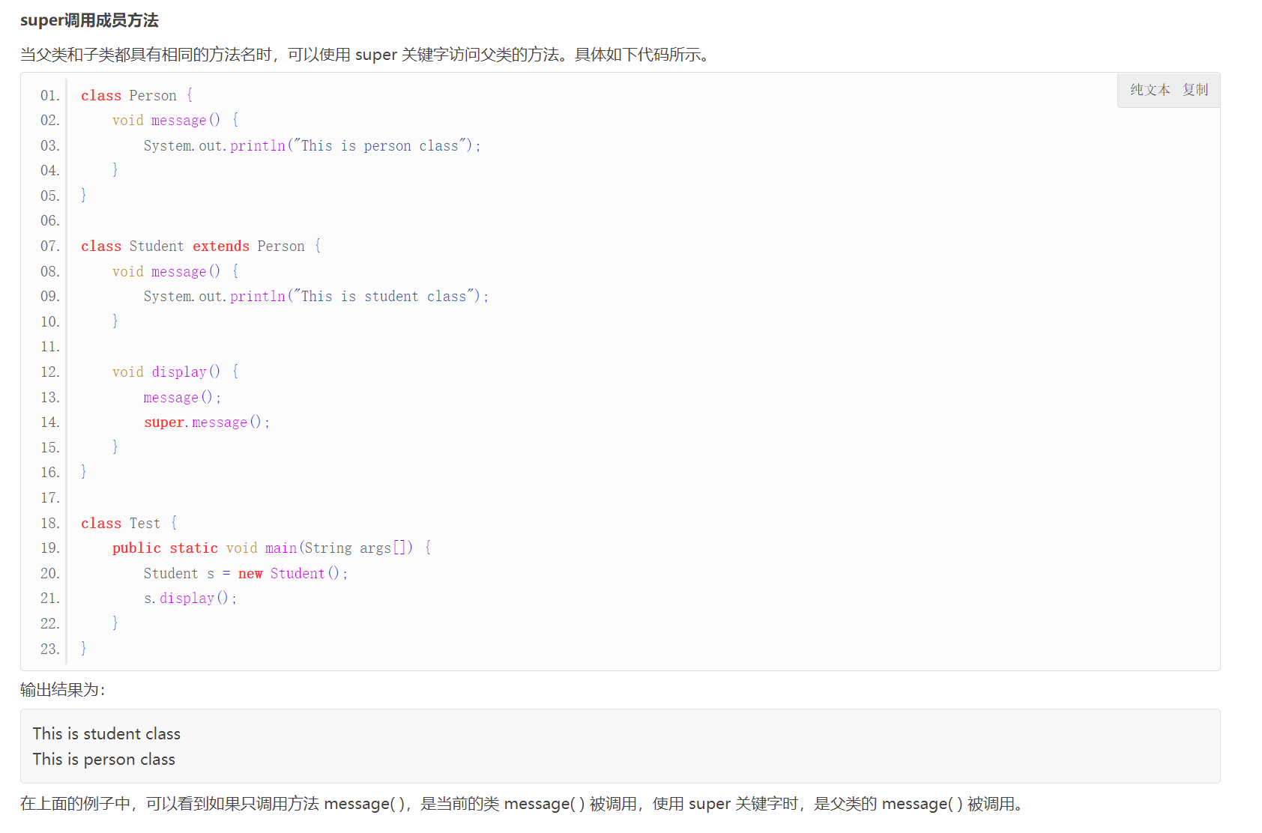The image size is (1262, 833).
Task: Click "void message() {" on line 08
Action: click(175, 271)
